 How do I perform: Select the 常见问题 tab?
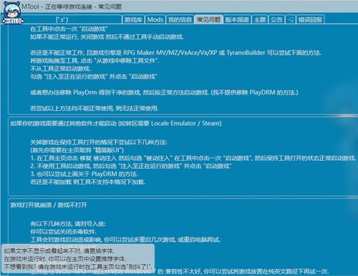209,19
